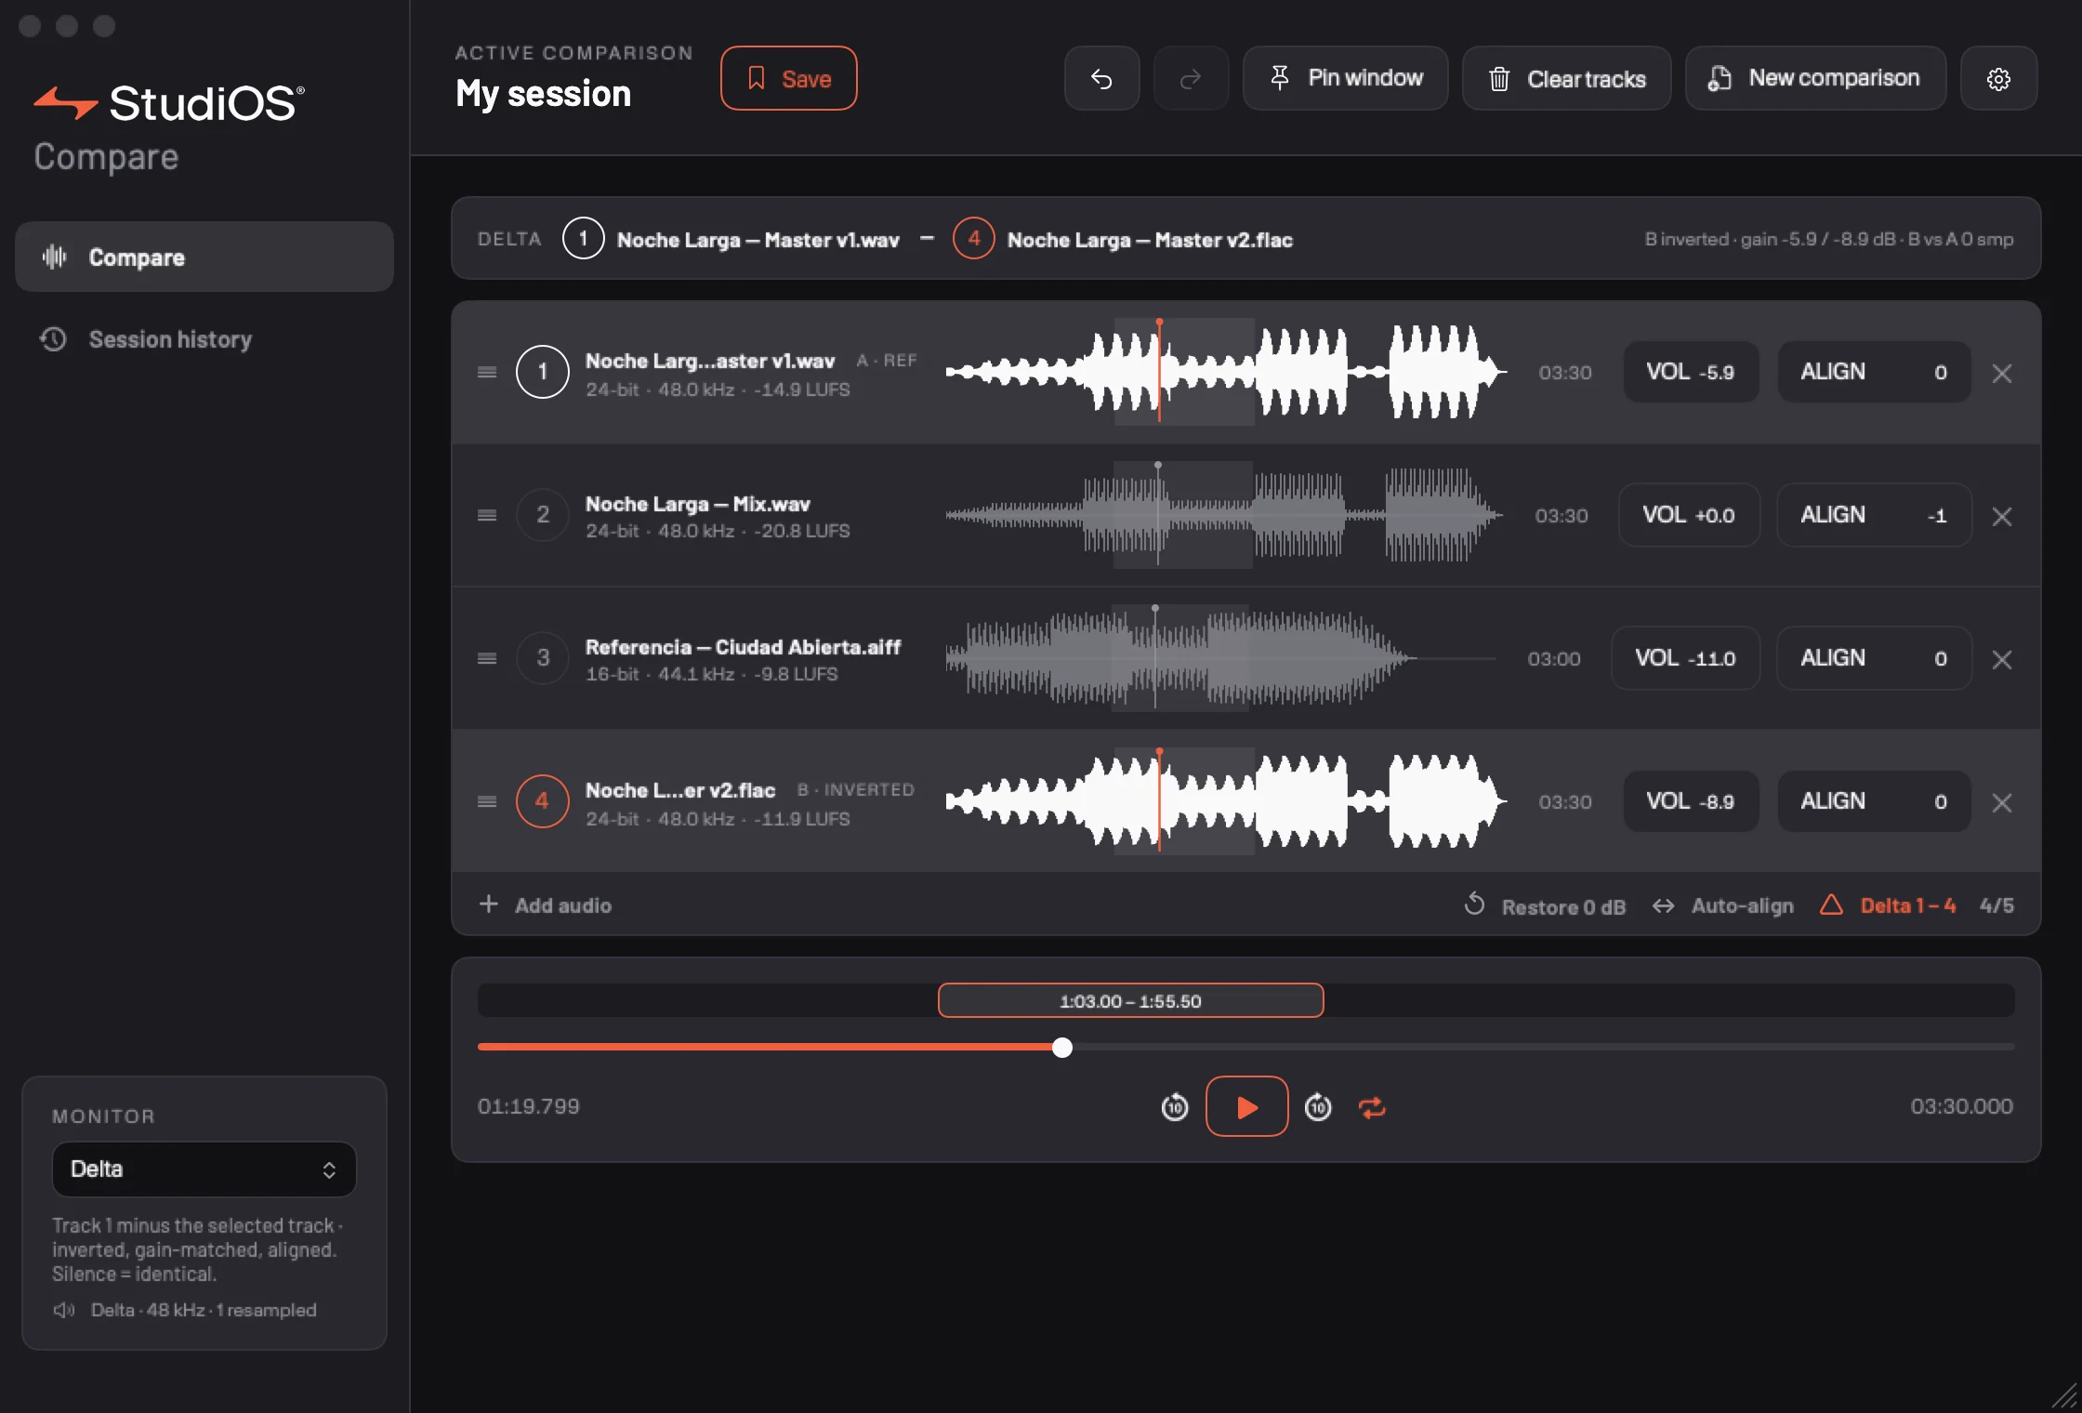
Task: Open the Compare section in the sidebar
Action: tap(204, 257)
